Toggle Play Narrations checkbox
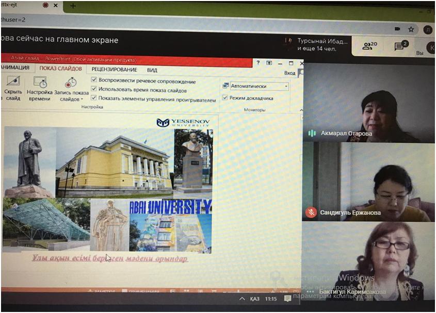 pyautogui.click(x=94, y=80)
